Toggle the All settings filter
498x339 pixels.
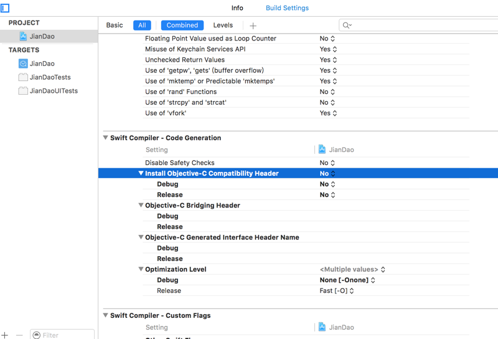click(142, 26)
